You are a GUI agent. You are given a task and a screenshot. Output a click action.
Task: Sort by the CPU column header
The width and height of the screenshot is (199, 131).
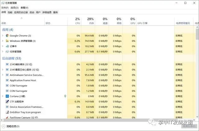tap(74, 21)
